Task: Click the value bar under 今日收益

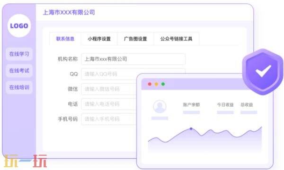Action: pyautogui.click(x=225, y=112)
